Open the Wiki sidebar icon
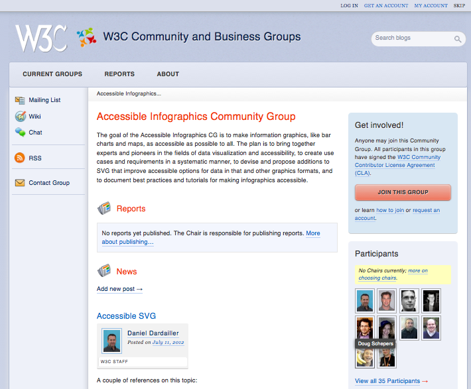 [20, 117]
